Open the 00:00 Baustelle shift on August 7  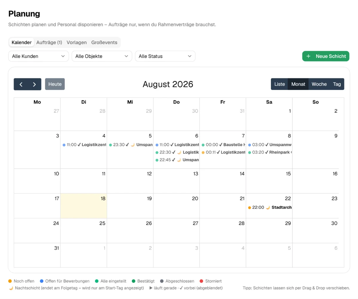click(x=223, y=145)
